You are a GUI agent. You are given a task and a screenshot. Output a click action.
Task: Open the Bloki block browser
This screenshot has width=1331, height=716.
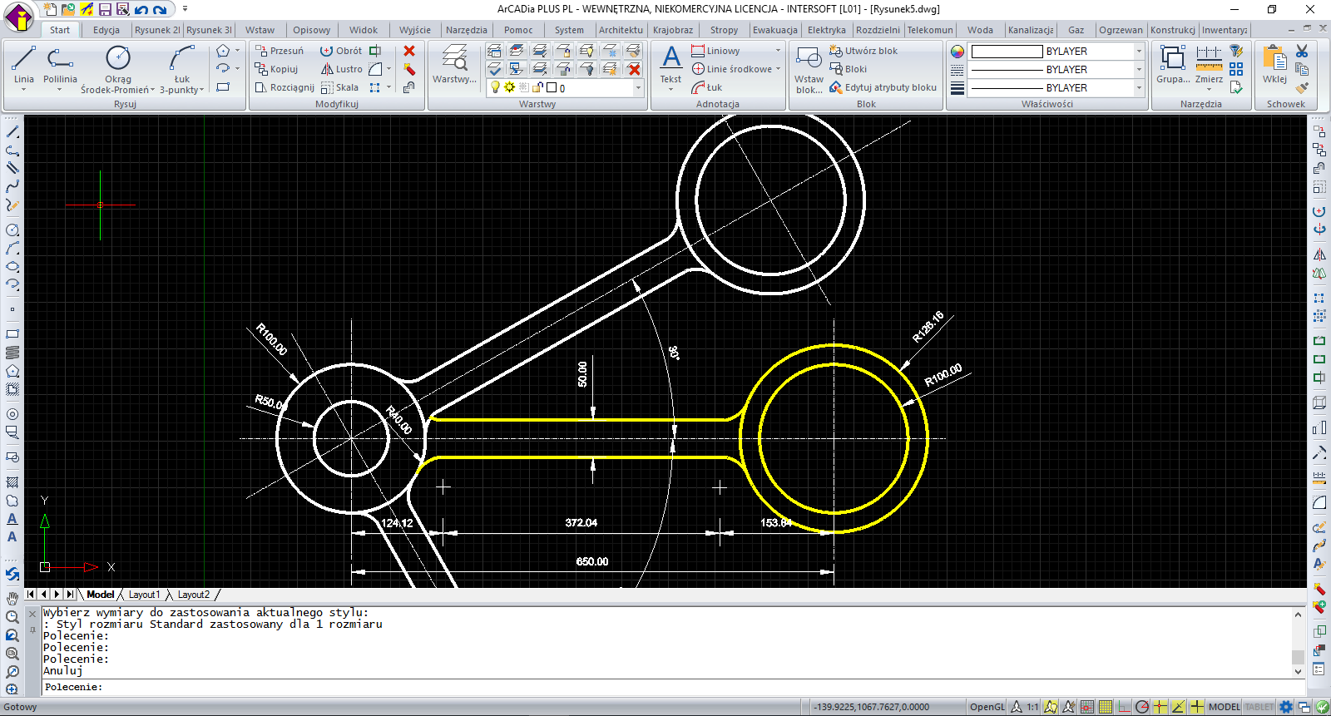point(849,69)
